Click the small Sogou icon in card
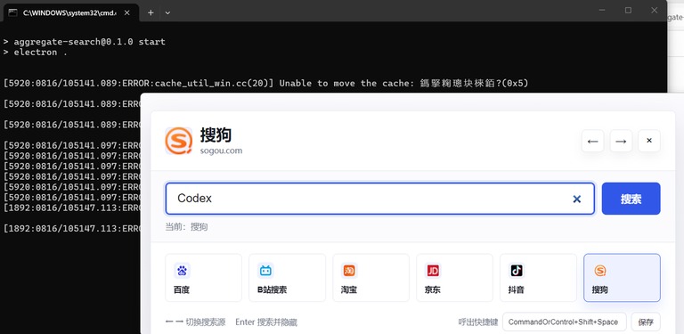684x334 pixels. [600, 271]
